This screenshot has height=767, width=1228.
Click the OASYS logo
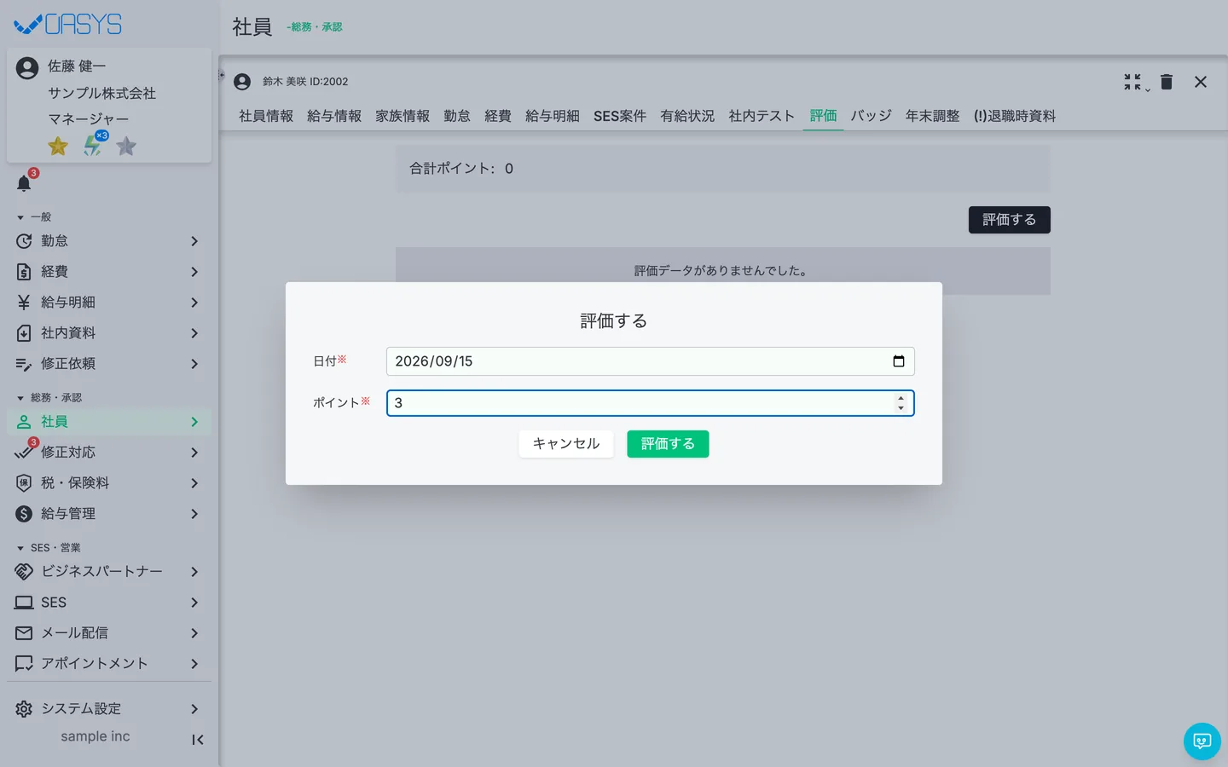coord(68,24)
